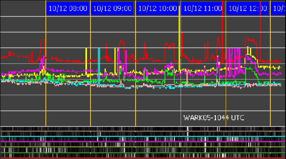Click the WARK05-1044 UTC cursor label

214,117
